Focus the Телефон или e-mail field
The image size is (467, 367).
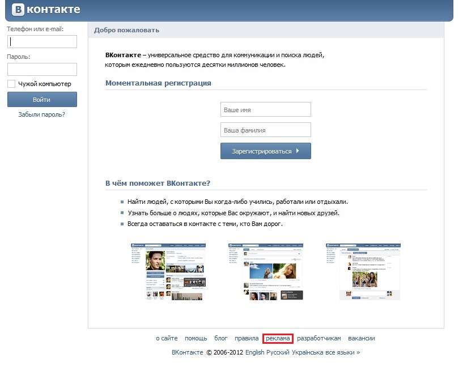click(42, 42)
